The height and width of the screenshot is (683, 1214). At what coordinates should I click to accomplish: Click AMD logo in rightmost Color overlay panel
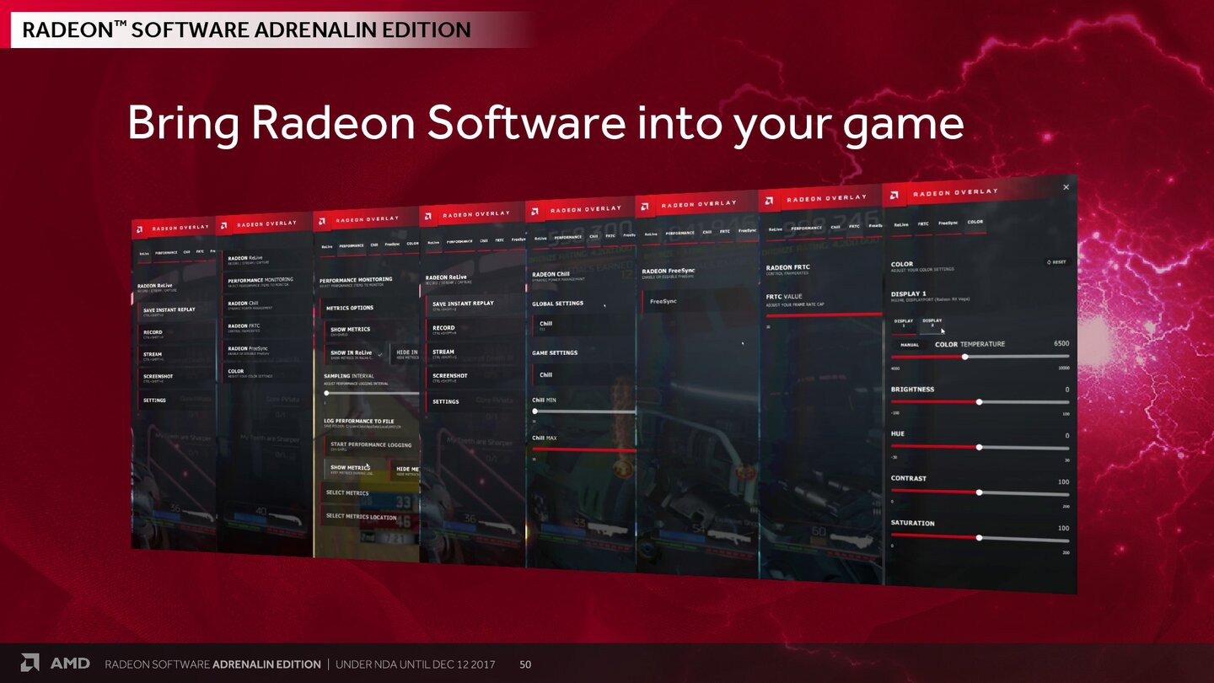894,195
